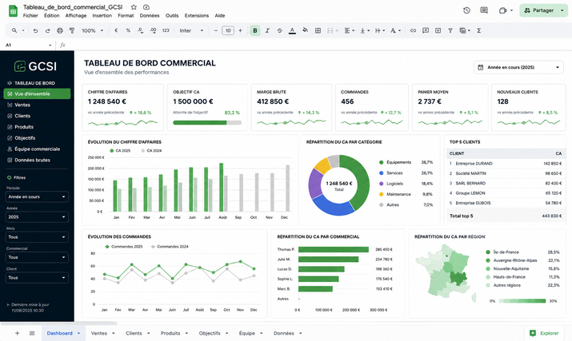Click the Partager button
The height and width of the screenshot is (341, 572).
click(x=543, y=10)
